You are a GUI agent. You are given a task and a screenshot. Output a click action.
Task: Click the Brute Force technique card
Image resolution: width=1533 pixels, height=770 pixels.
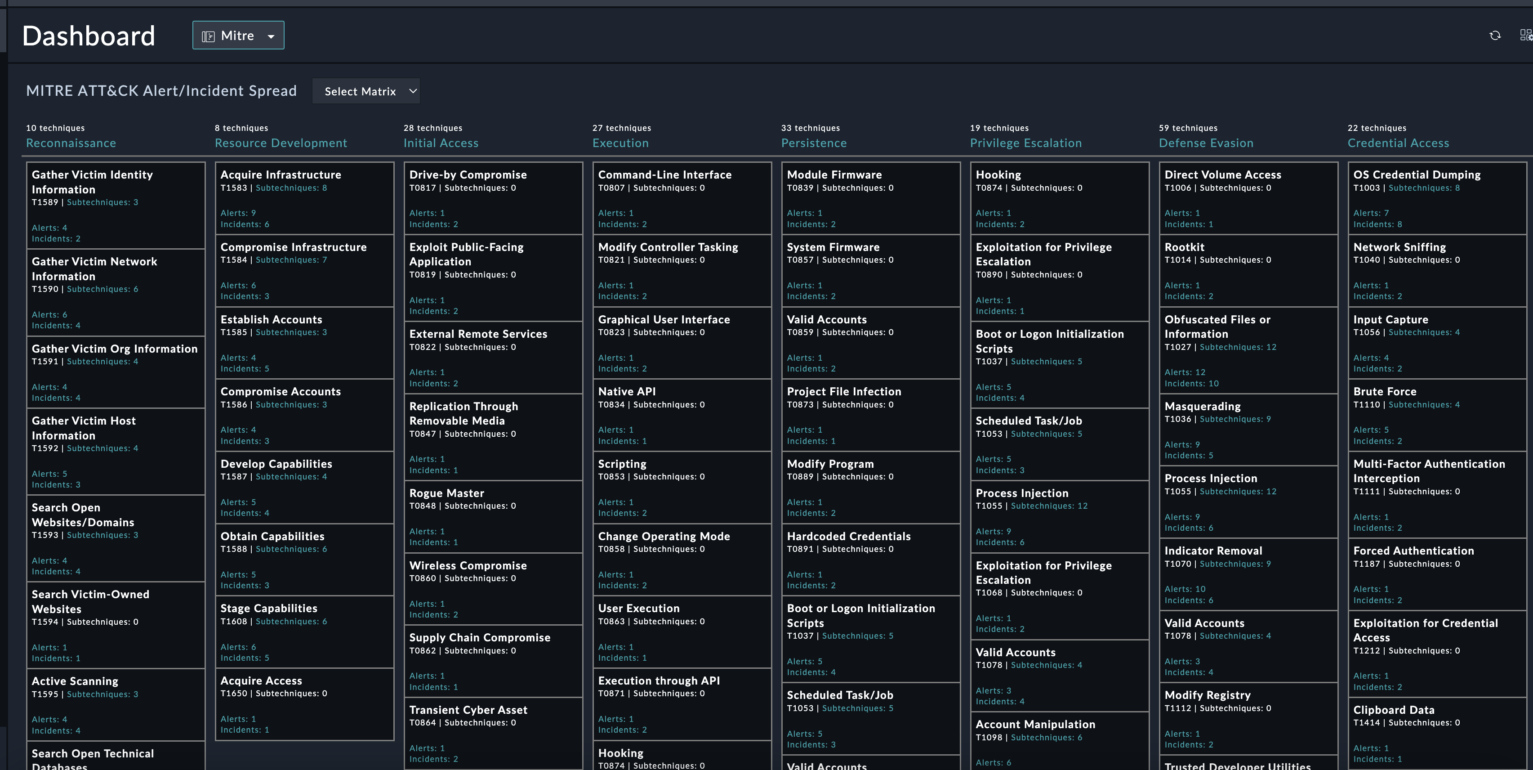(1437, 415)
